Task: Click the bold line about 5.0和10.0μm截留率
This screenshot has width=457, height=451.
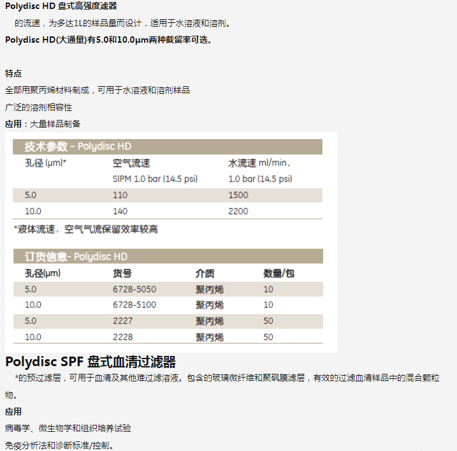Action: click(108, 40)
